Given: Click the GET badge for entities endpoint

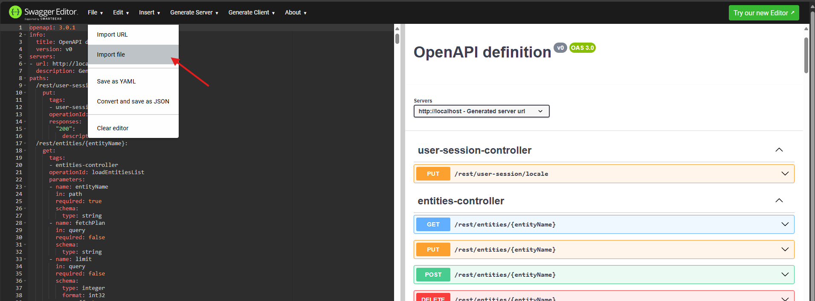Looking at the screenshot, I should tap(433, 224).
